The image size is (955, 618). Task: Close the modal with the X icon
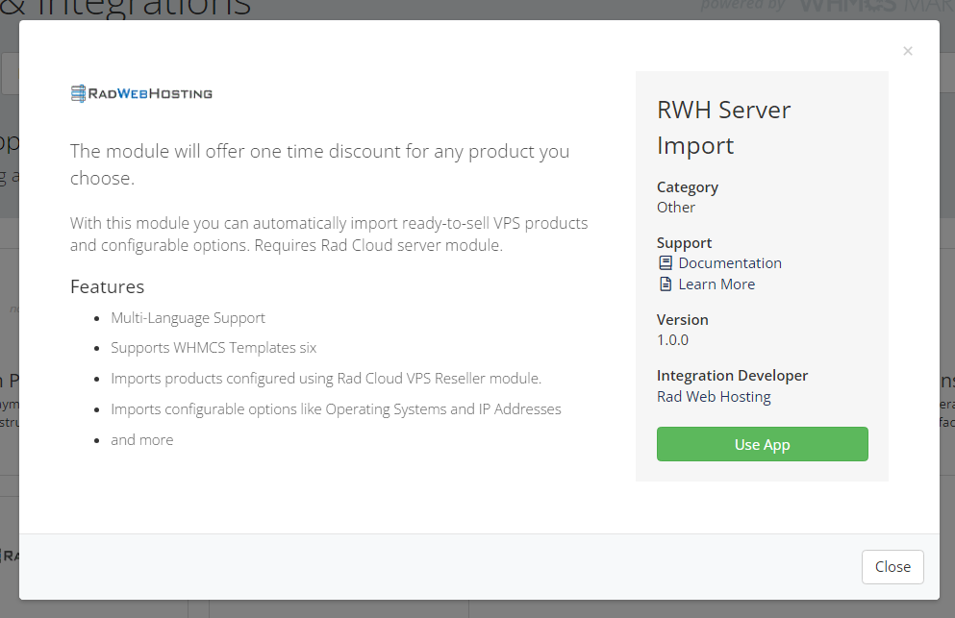[907, 52]
